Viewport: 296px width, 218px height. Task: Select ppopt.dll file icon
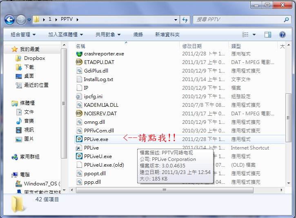pyautogui.click(x=79, y=174)
